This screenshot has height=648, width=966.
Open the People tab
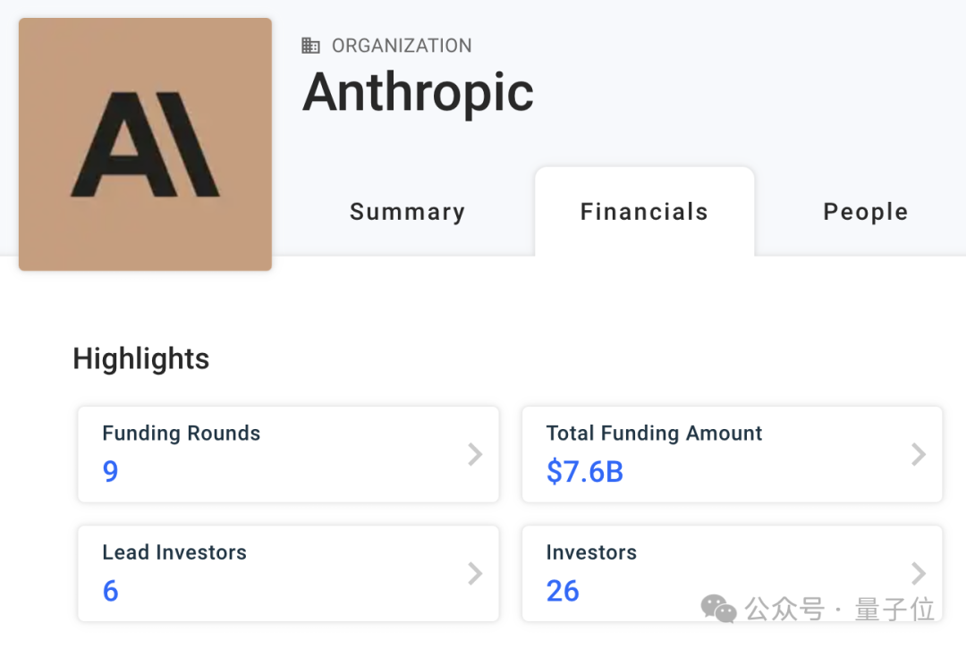pyautogui.click(x=865, y=212)
